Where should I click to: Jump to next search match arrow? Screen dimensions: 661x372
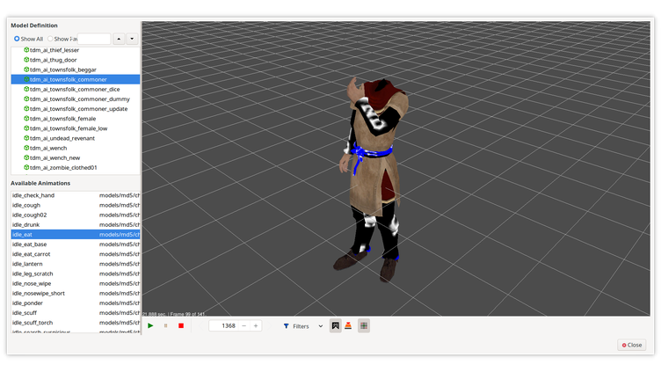tap(132, 39)
